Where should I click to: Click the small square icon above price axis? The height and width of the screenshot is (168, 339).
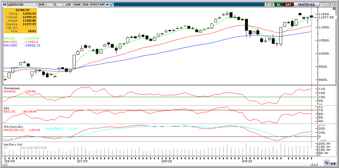(334, 8)
